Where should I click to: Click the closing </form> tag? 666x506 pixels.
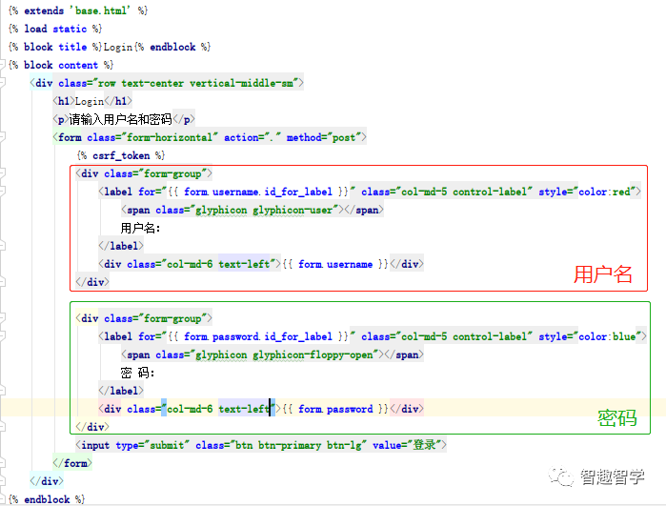tap(72, 463)
